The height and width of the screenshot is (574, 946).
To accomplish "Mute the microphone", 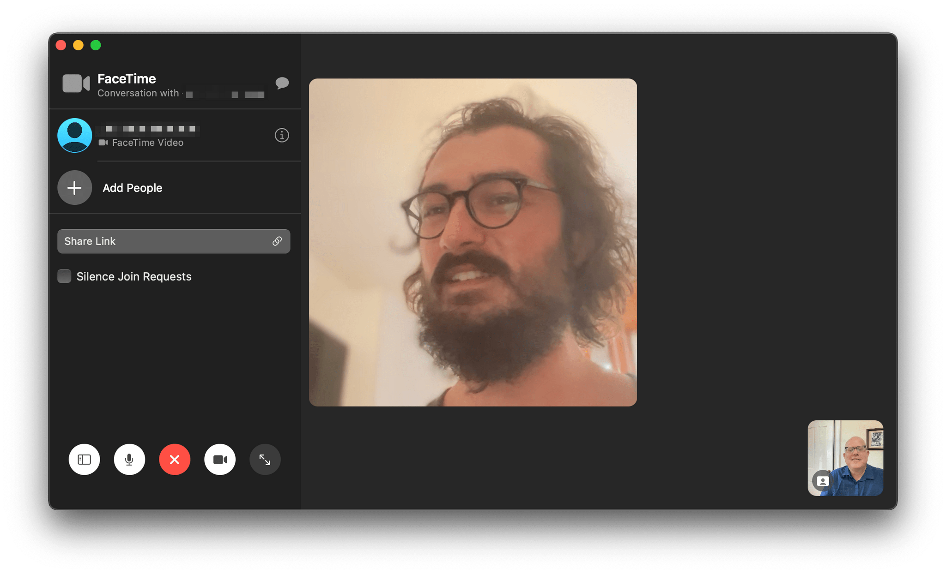I will pos(129,460).
